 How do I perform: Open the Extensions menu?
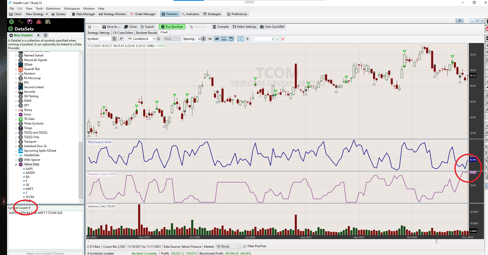click(x=53, y=9)
